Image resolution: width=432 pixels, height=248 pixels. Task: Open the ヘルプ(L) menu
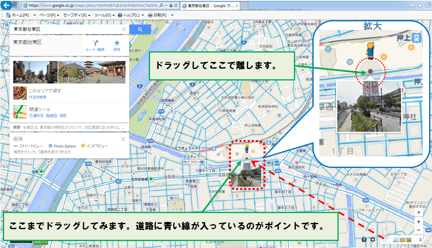point(129,15)
